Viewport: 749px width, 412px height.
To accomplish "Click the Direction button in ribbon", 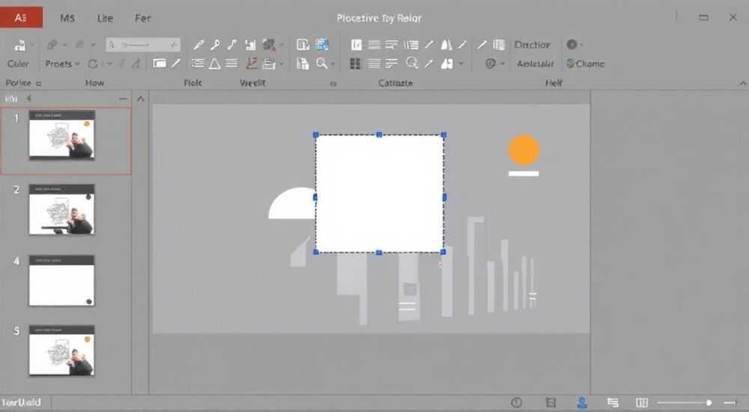I will (x=532, y=44).
